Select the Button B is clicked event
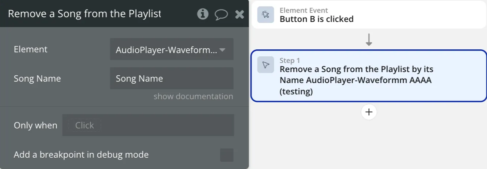This screenshot has width=487, height=169. (x=317, y=19)
